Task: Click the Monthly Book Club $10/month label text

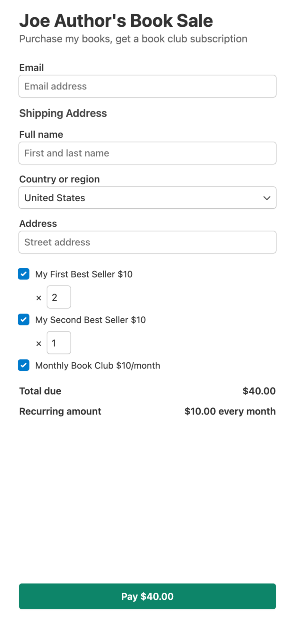Action: pyautogui.click(x=98, y=366)
